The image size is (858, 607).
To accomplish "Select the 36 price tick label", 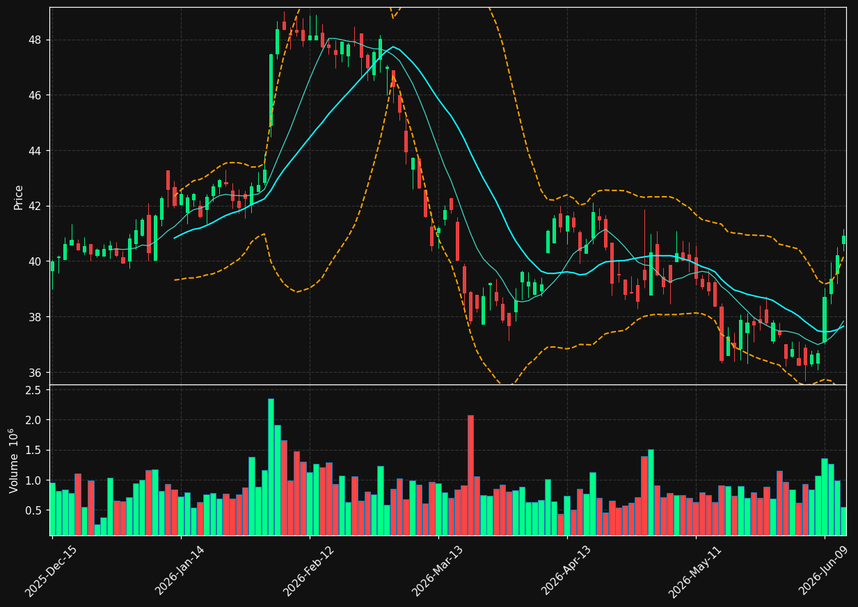I will pyautogui.click(x=36, y=373).
